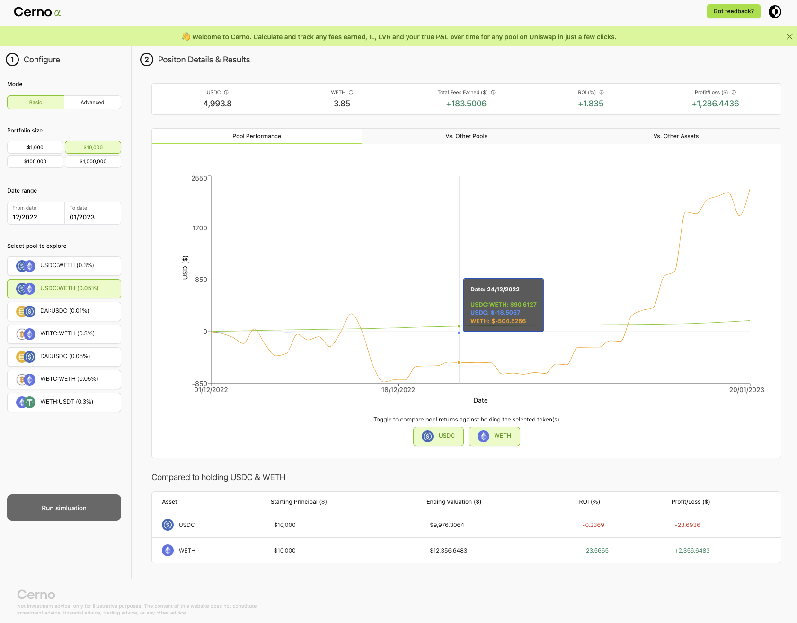Select WBTC:WETH (0.3%) pool
The width and height of the screenshot is (797, 623).
tap(64, 334)
